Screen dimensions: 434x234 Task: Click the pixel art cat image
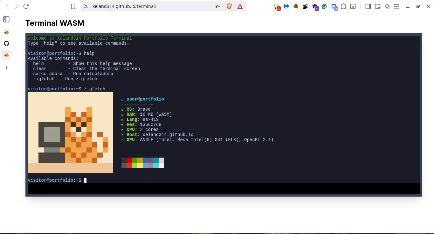(x=70, y=132)
